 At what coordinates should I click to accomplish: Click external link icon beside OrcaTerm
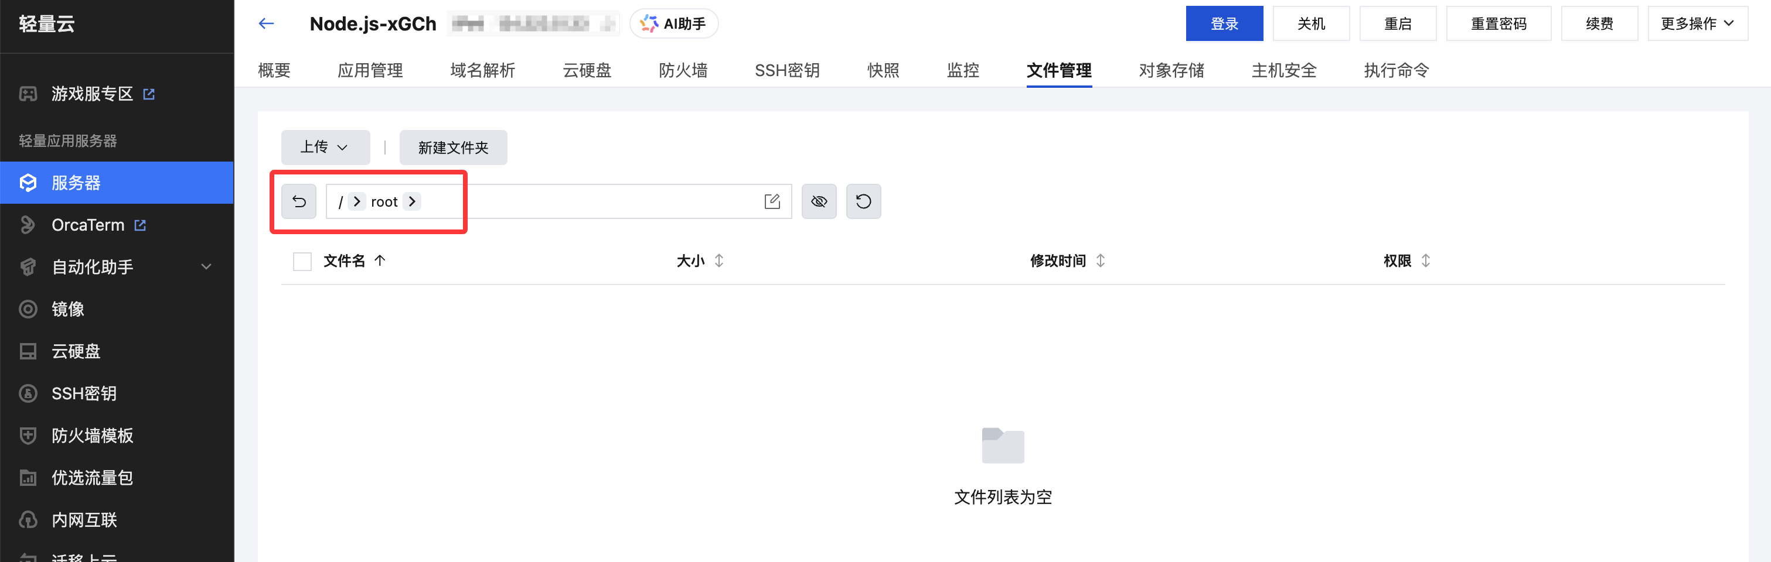140,225
